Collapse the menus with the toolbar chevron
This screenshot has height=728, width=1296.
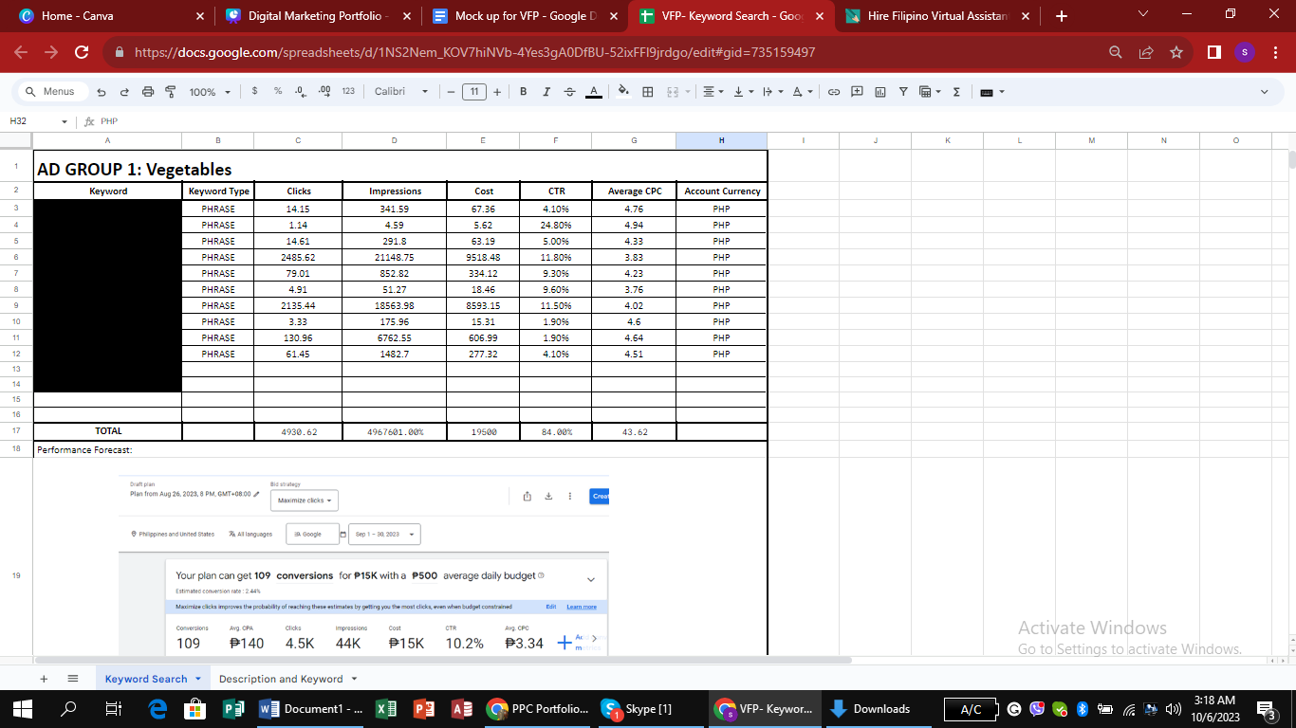point(1265,92)
